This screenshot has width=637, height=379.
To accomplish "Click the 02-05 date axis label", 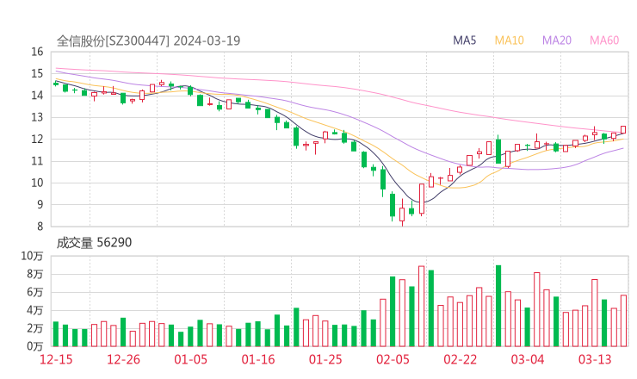I will click(x=393, y=359).
